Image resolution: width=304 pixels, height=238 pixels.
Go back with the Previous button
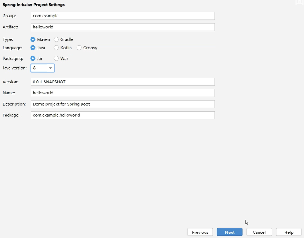[200, 232]
